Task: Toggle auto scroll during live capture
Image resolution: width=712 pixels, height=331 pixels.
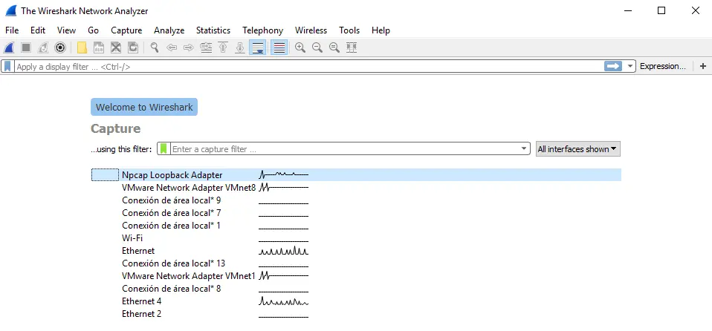Action: 258,47
